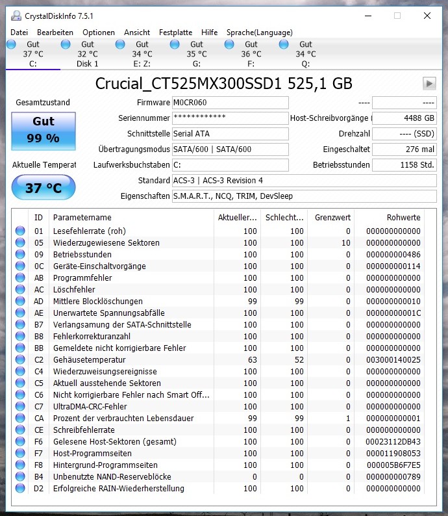Click the Drehzahl value ---- (SSD)
Screen dimensions: 448x516
404,134
